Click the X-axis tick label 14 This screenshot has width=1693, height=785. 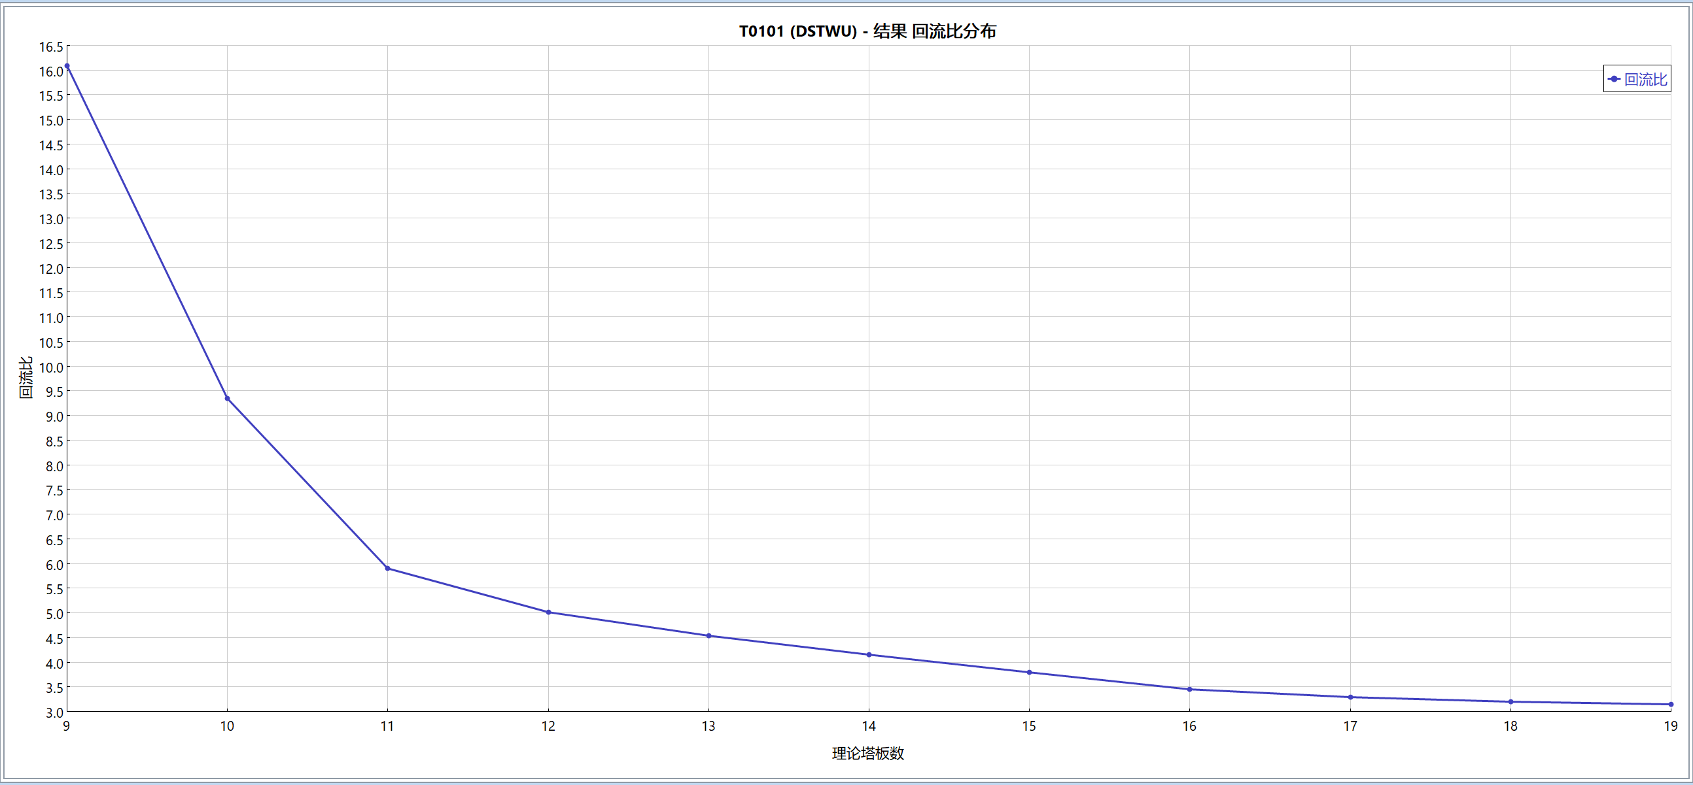pyautogui.click(x=869, y=726)
